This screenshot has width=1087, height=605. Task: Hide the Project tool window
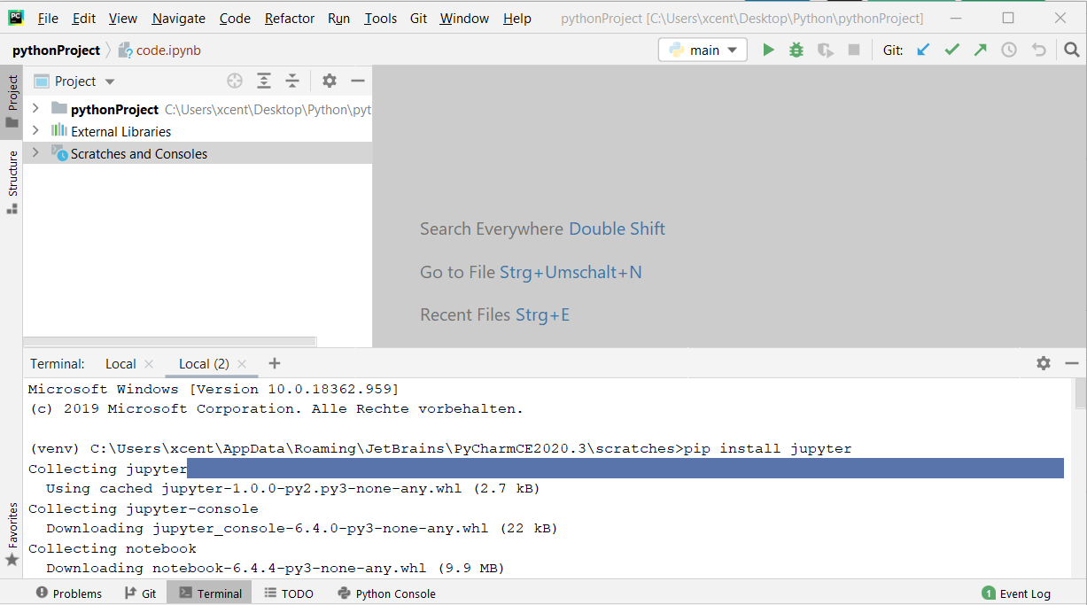coord(358,81)
